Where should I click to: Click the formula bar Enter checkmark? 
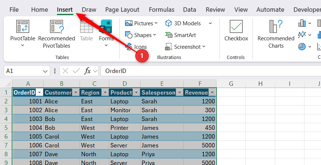tap(76, 71)
